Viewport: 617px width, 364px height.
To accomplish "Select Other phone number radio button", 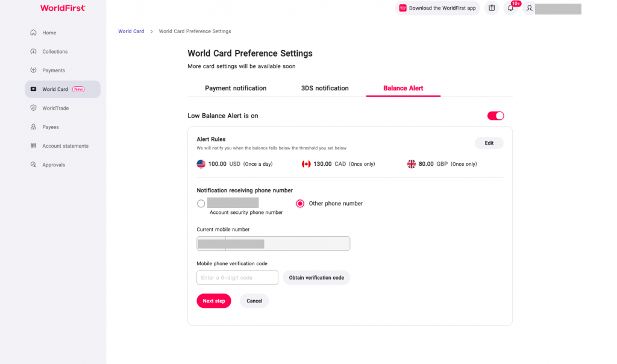I will tap(300, 204).
